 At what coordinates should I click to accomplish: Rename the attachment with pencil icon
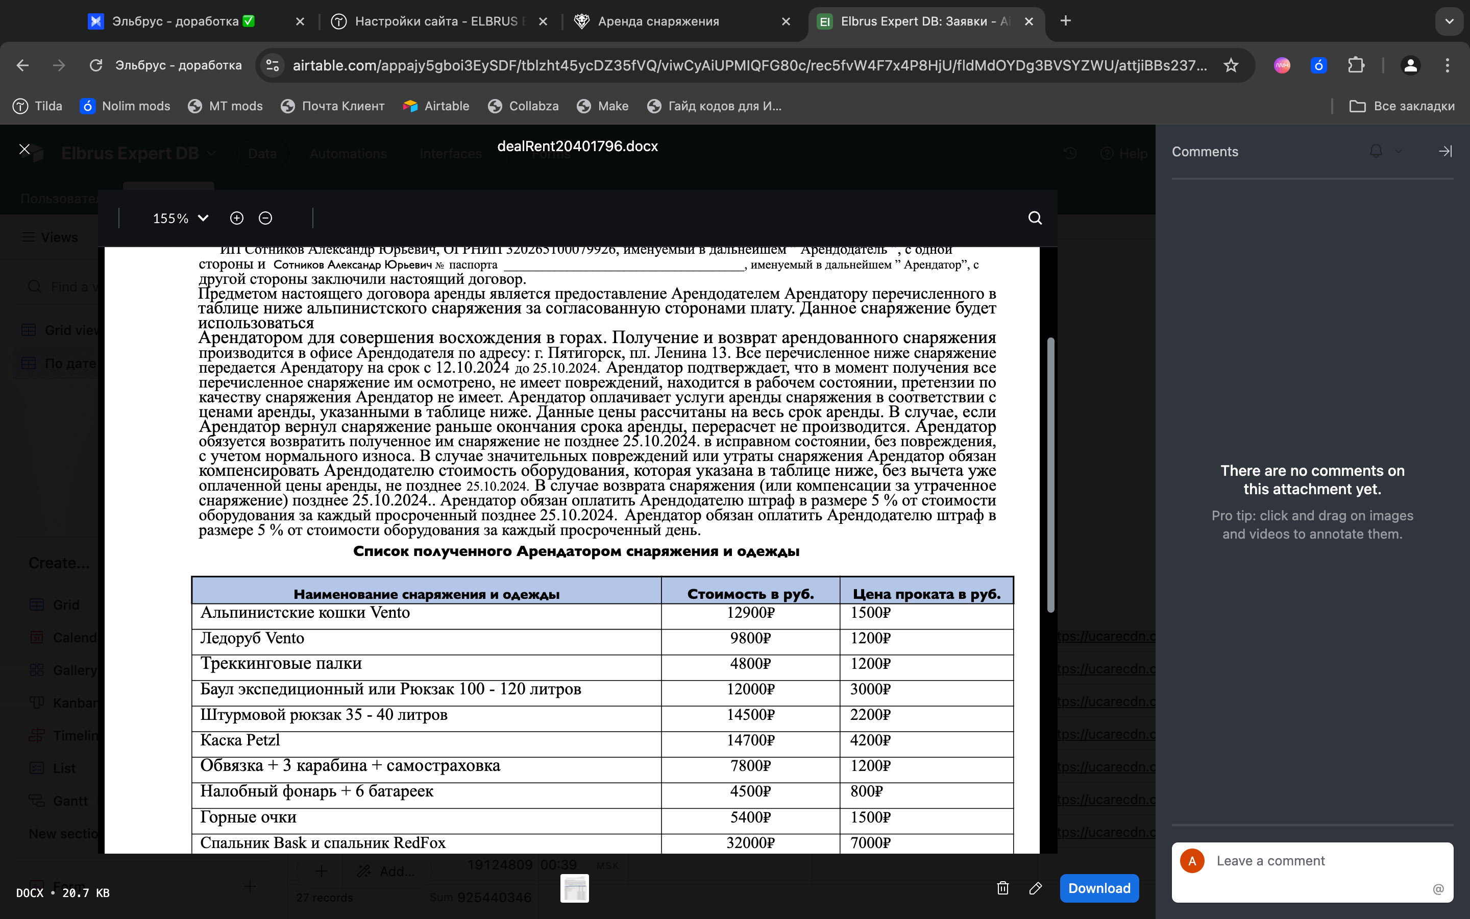point(1036,888)
